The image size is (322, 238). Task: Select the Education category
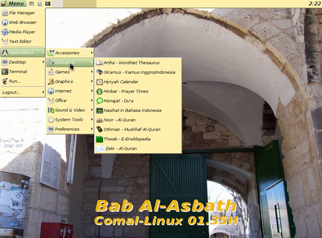tap(70, 63)
